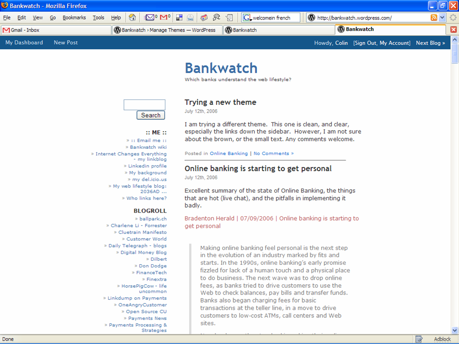Click the Home toolbar icon
459x344 pixels.
click(x=132, y=18)
